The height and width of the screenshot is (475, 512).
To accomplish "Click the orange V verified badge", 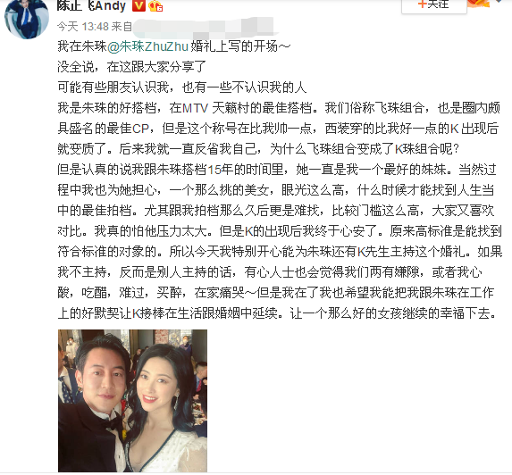I will pyautogui.click(x=138, y=5).
